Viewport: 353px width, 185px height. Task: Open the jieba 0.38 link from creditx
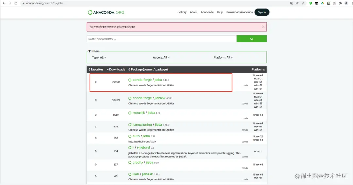click(149, 162)
